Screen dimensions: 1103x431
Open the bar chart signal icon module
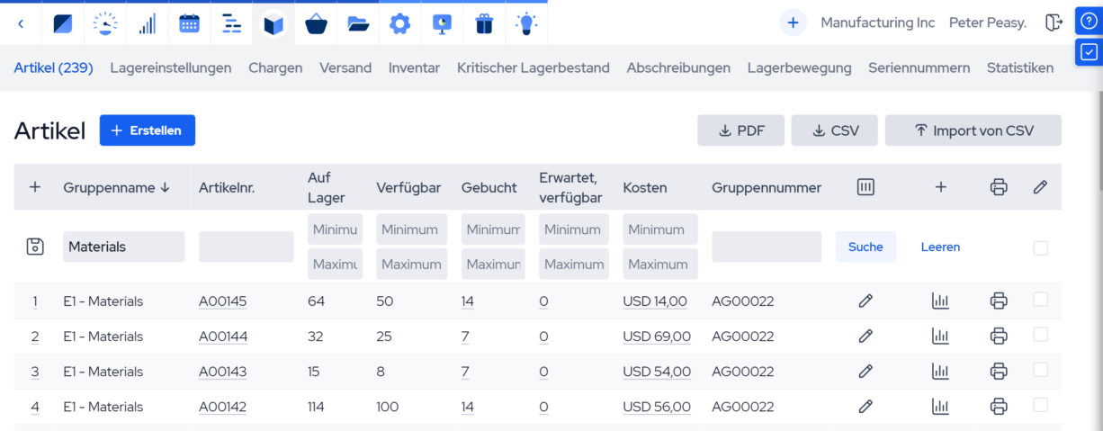(x=148, y=24)
